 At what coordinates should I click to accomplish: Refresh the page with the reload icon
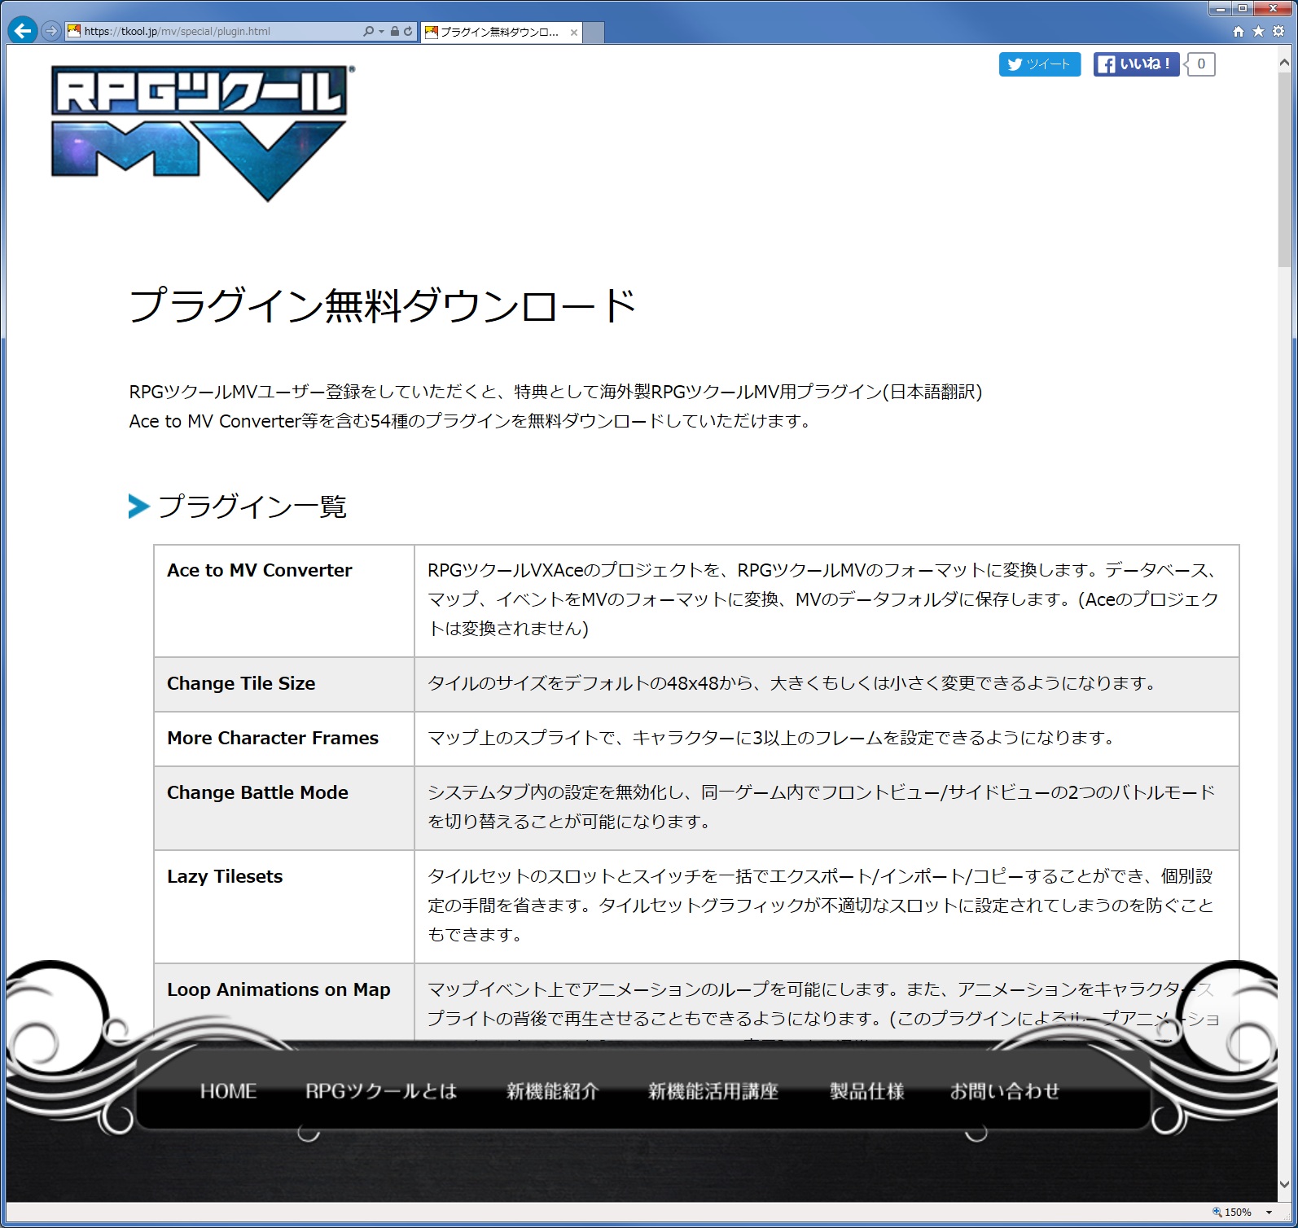point(408,31)
